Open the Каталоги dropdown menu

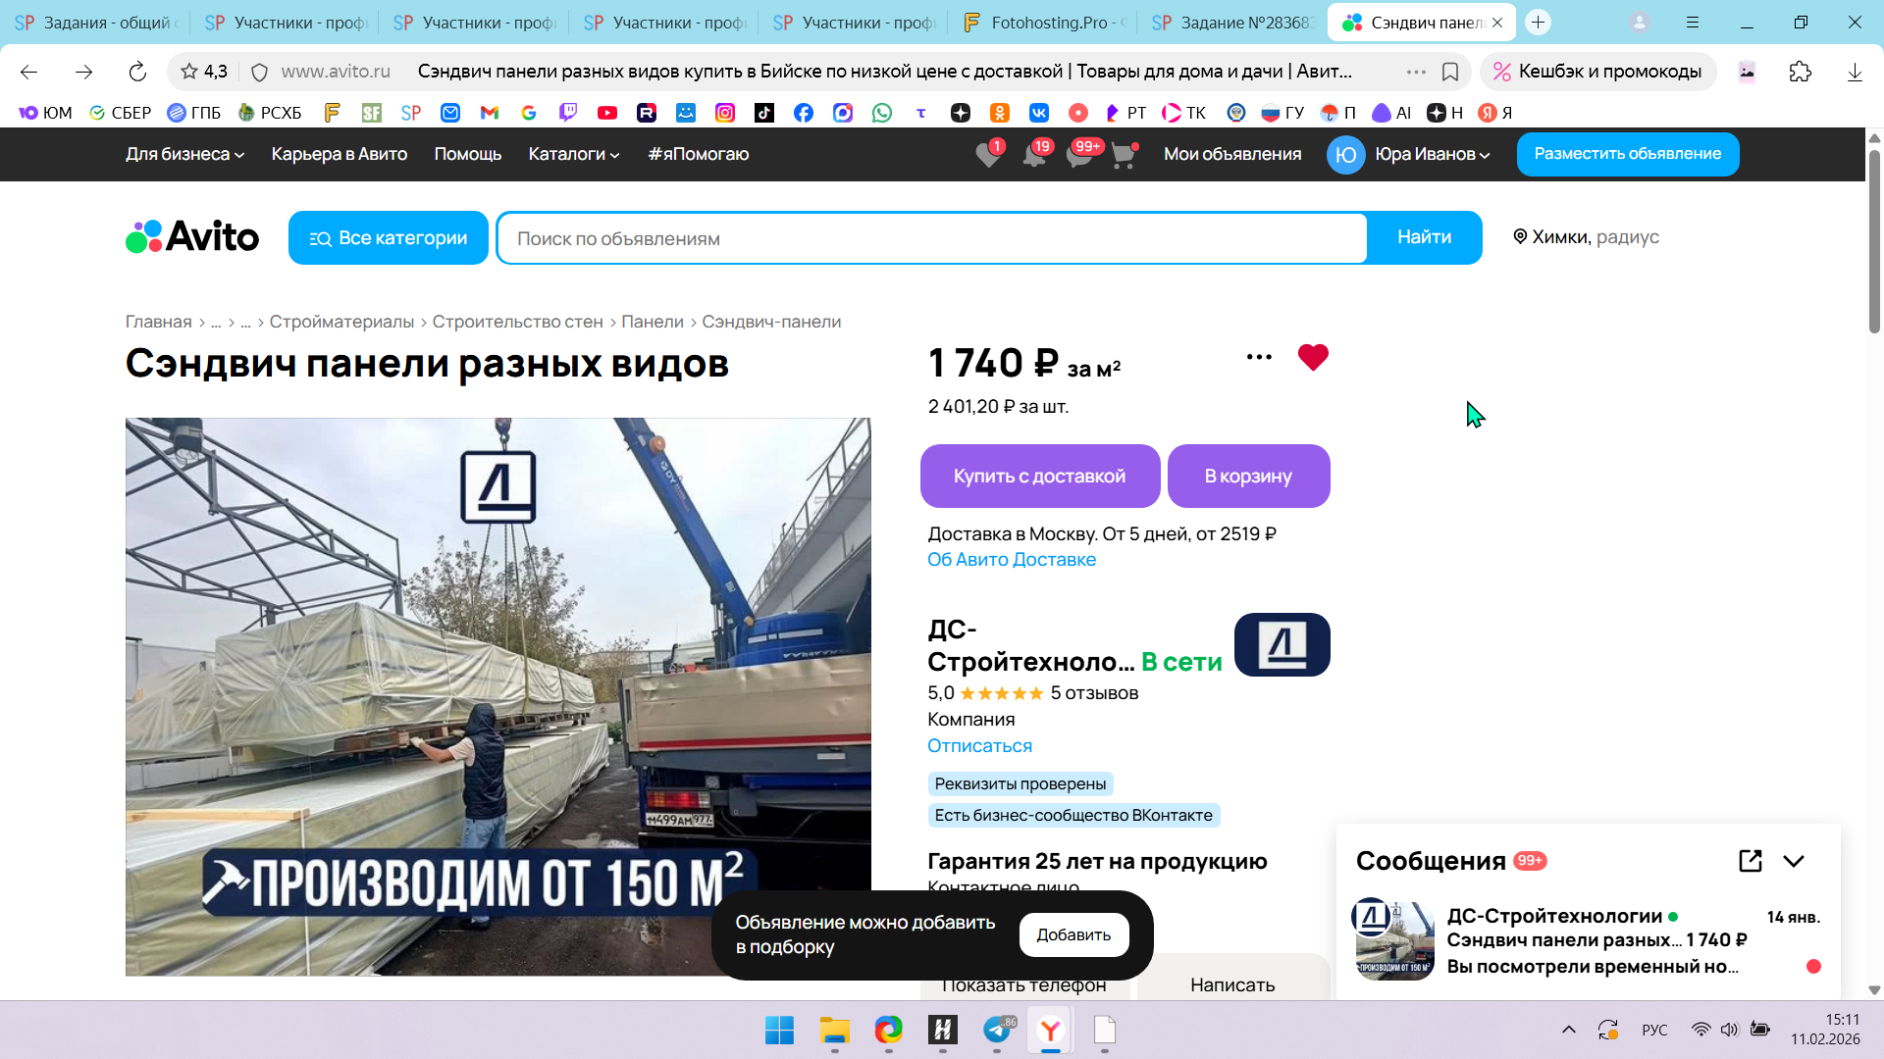(x=573, y=154)
